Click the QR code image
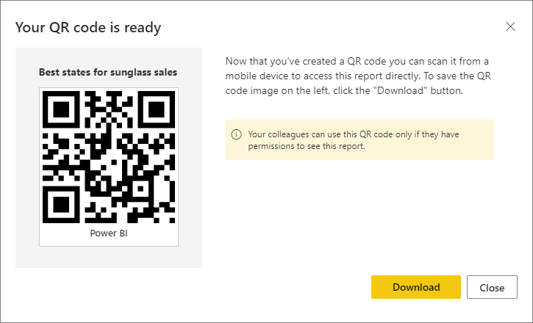 (109, 157)
